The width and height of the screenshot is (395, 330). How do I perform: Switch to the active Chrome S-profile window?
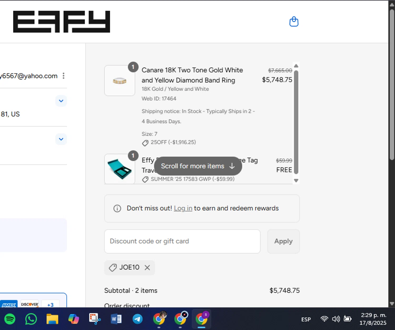pos(201,319)
